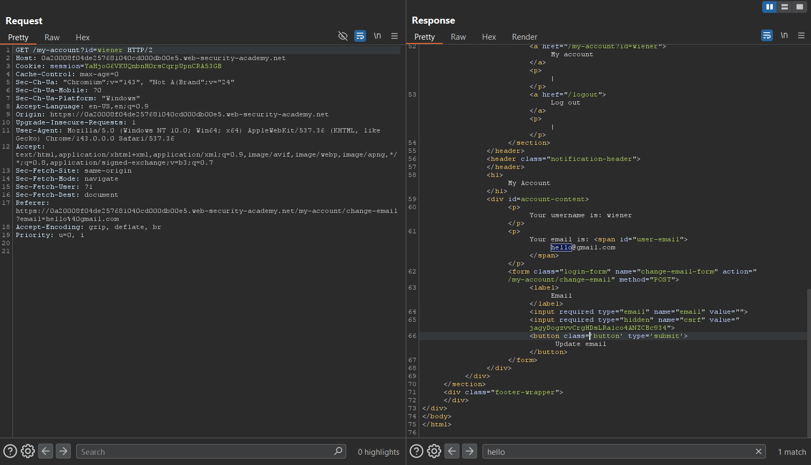The height and width of the screenshot is (465, 811).
Task: Go to next match in Response search
Action: click(470, 451)
